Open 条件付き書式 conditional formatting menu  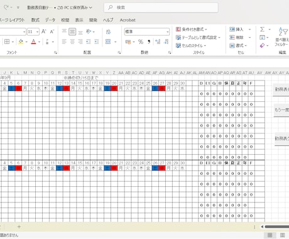tap(192, 30)
